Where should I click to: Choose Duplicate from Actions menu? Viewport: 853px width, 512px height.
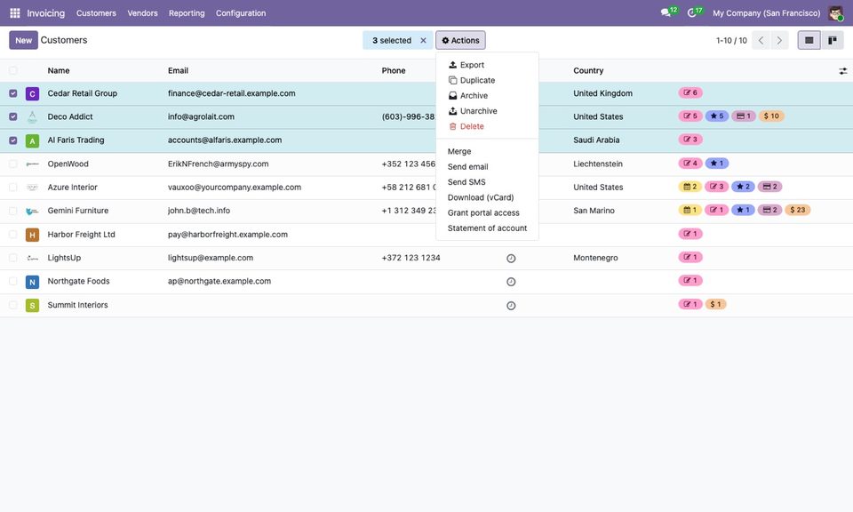tap(487, 80)
